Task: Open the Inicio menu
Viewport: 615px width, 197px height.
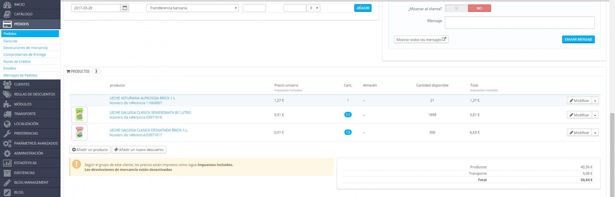Action: click(30, 4)
